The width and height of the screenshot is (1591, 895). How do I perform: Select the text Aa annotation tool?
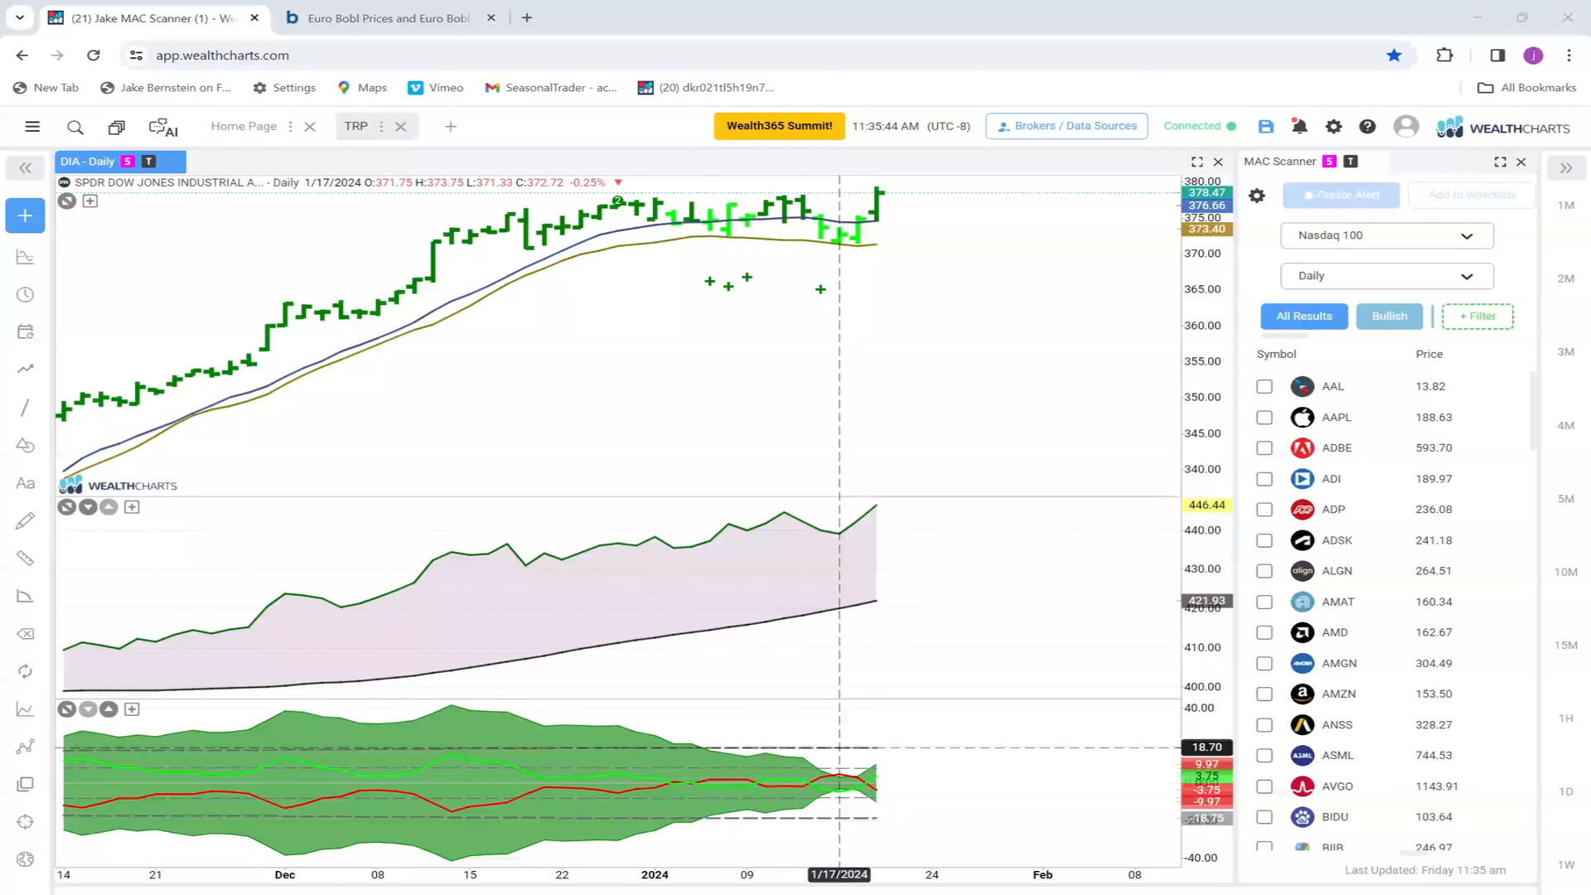25,483
